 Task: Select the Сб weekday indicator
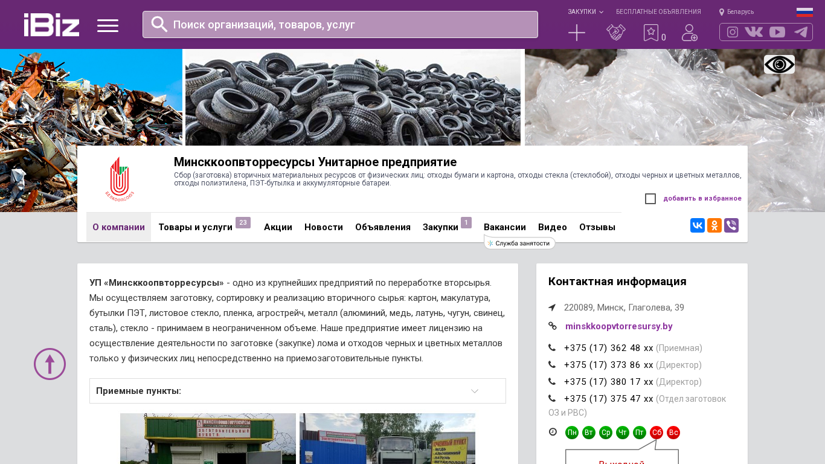[656, 433]
